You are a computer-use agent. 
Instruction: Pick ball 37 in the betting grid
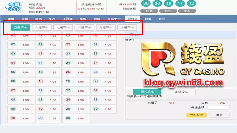click(x=95, y=90)
